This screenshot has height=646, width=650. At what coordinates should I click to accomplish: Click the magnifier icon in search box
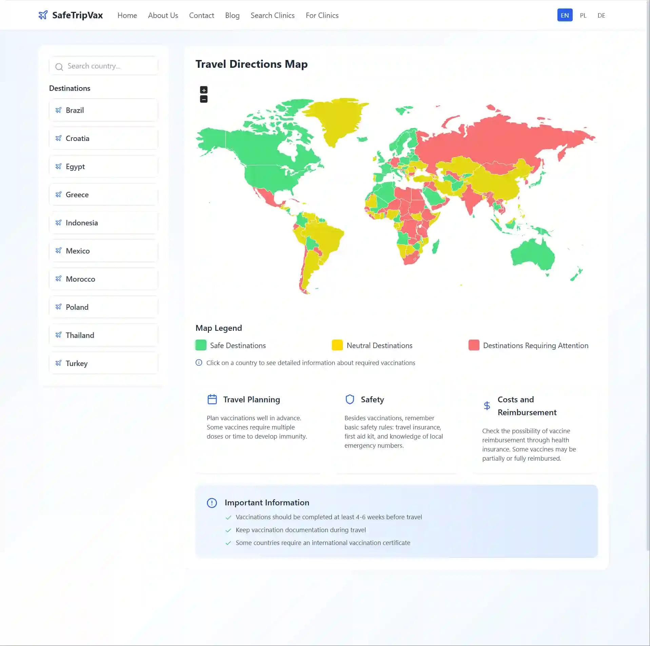59,67
